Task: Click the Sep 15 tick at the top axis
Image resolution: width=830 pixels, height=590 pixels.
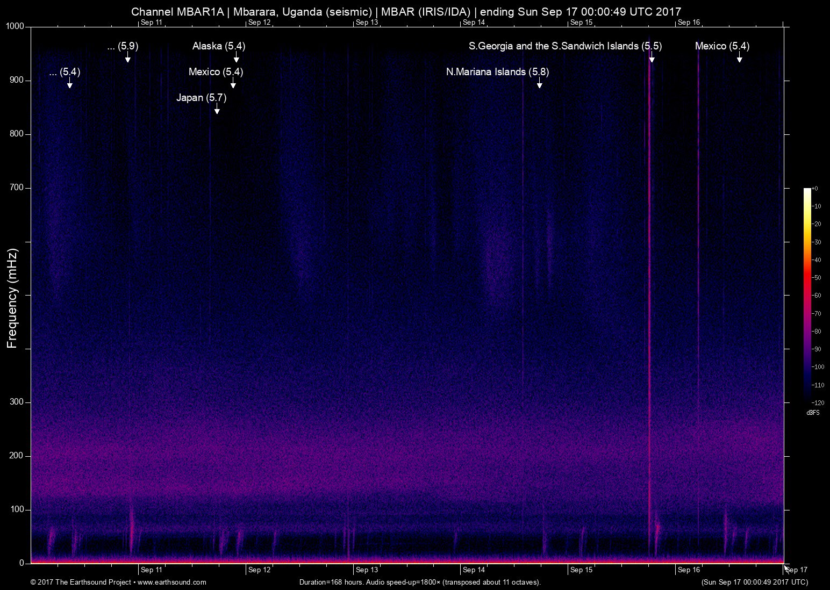Action: (579, 23)
